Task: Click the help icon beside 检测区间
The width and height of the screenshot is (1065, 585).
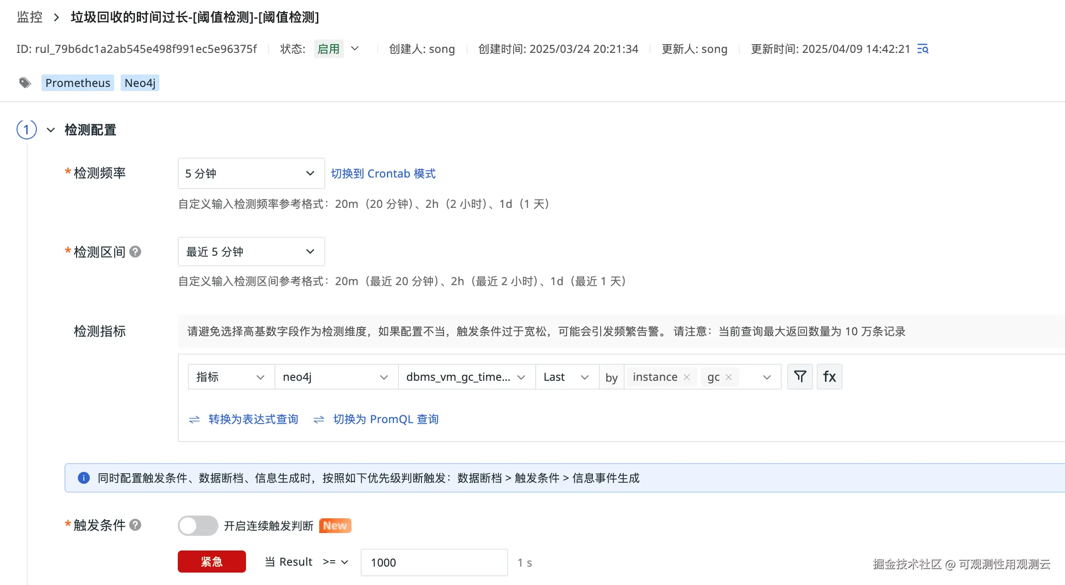Action: click(135, 252)
